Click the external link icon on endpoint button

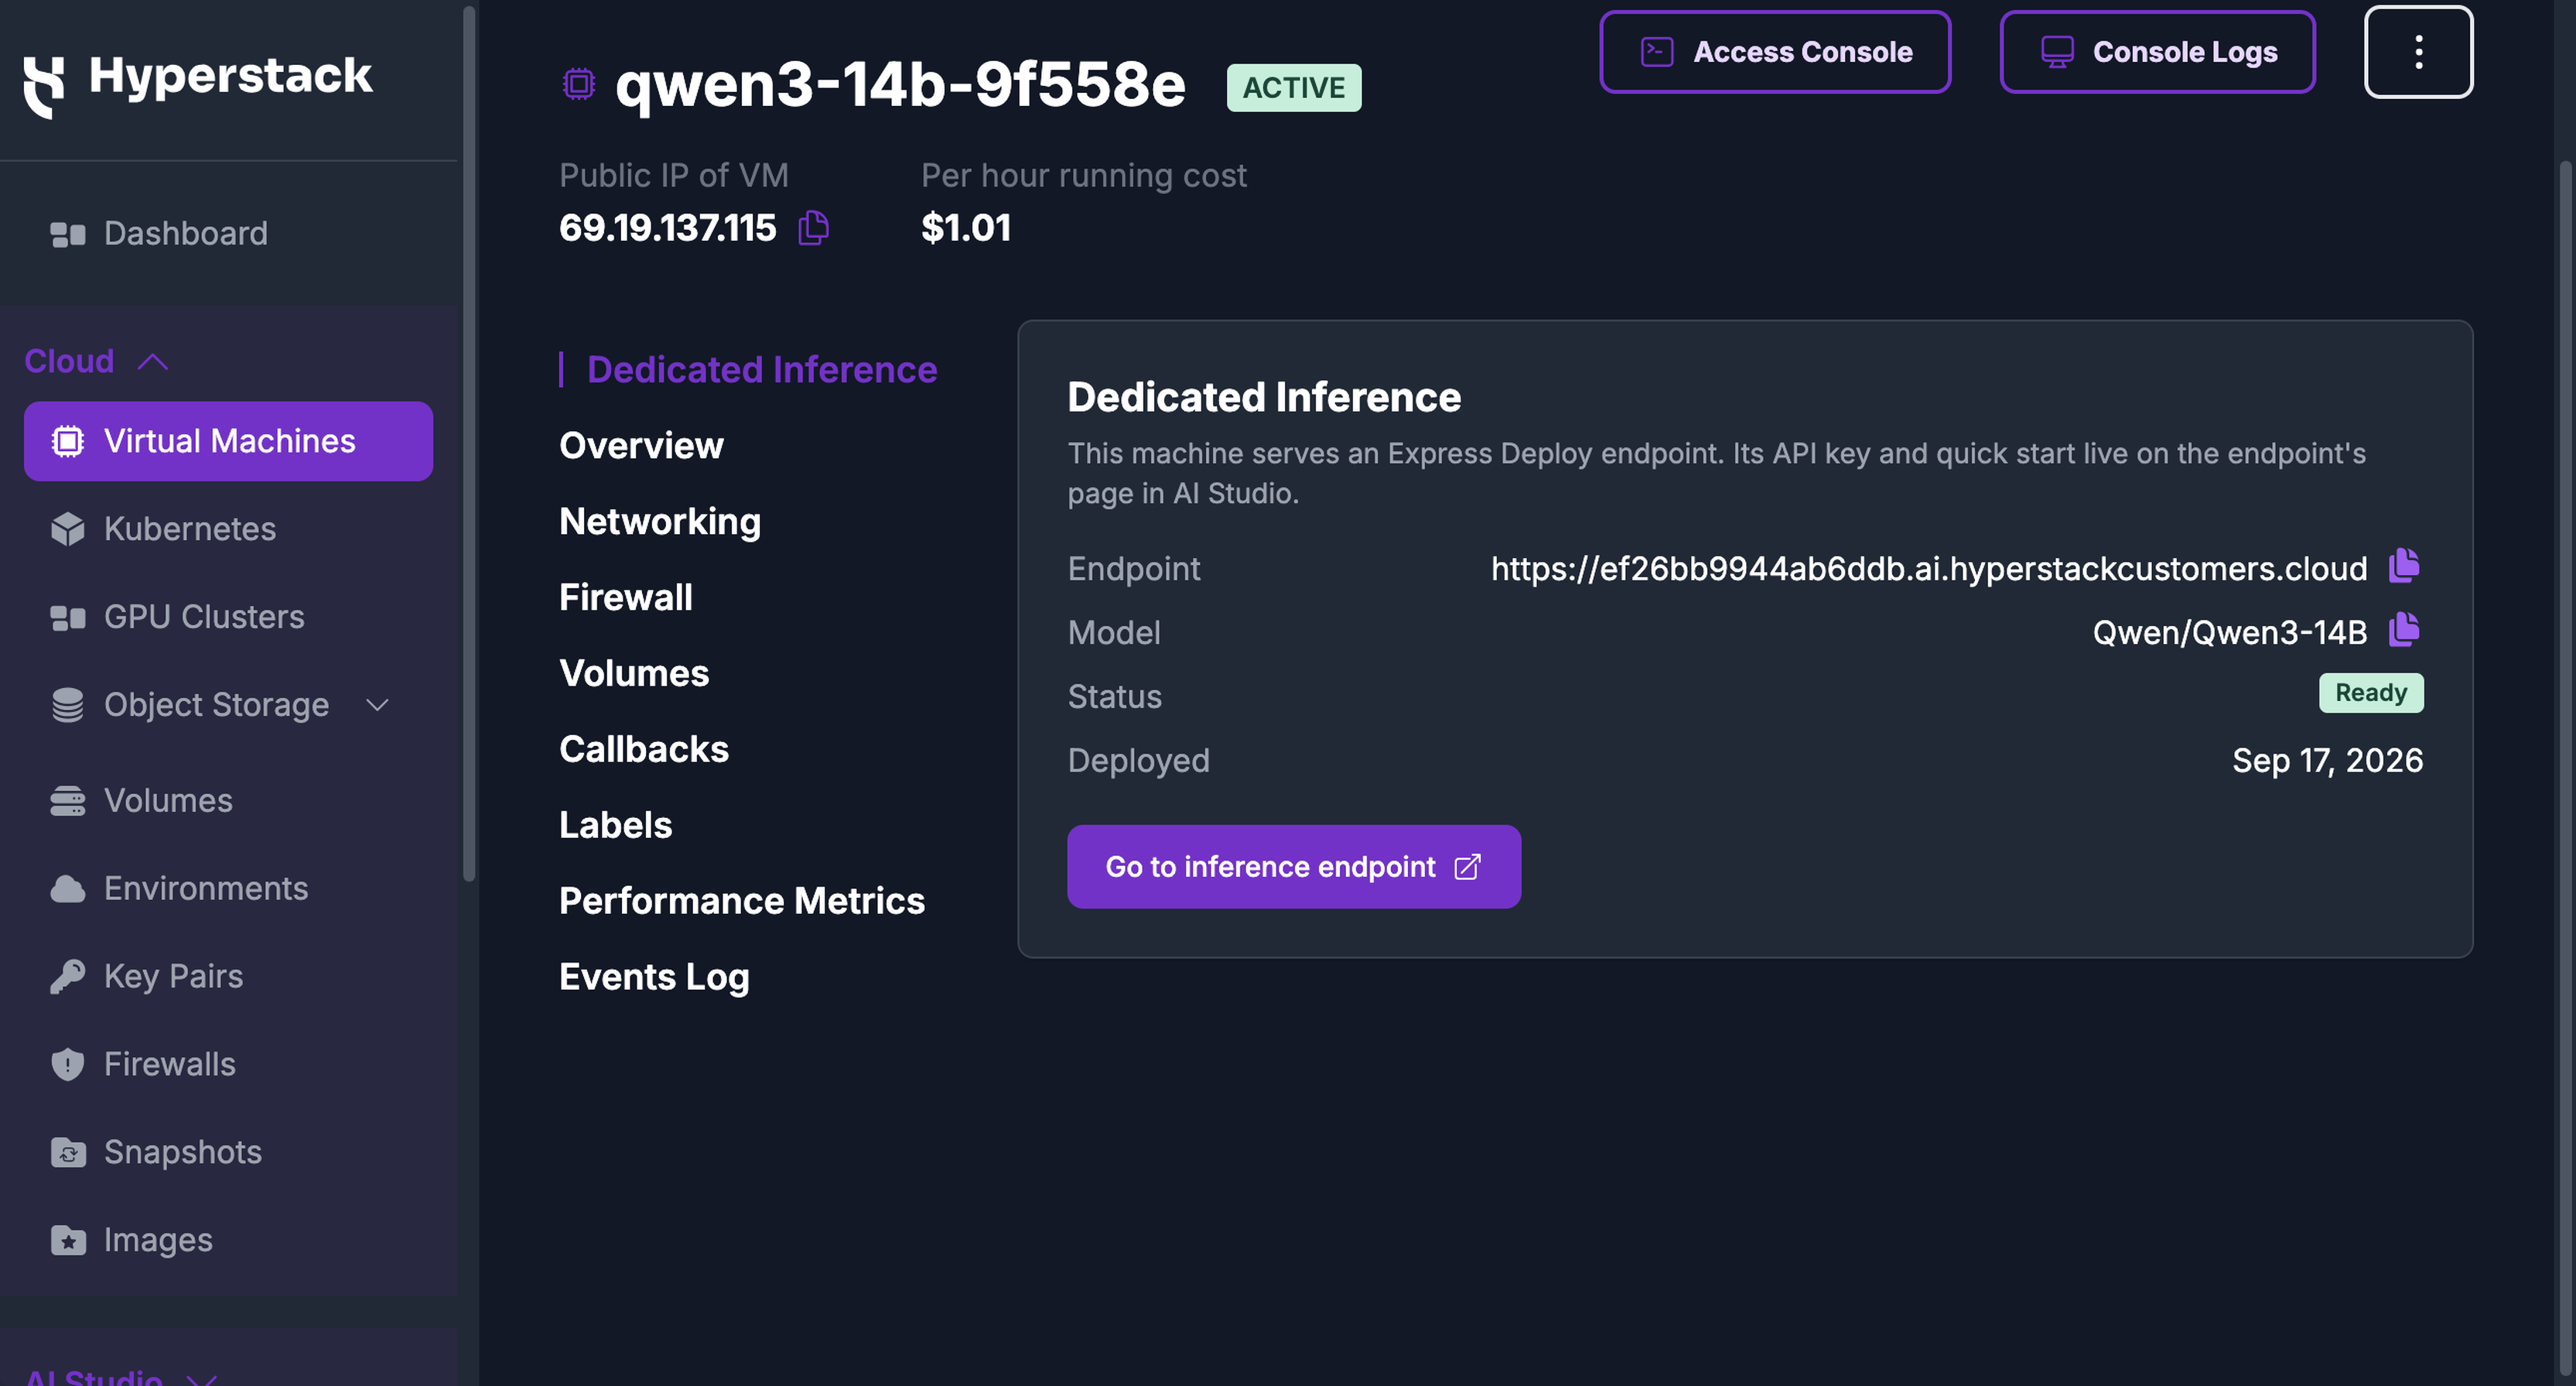(x=1467, y=867)
